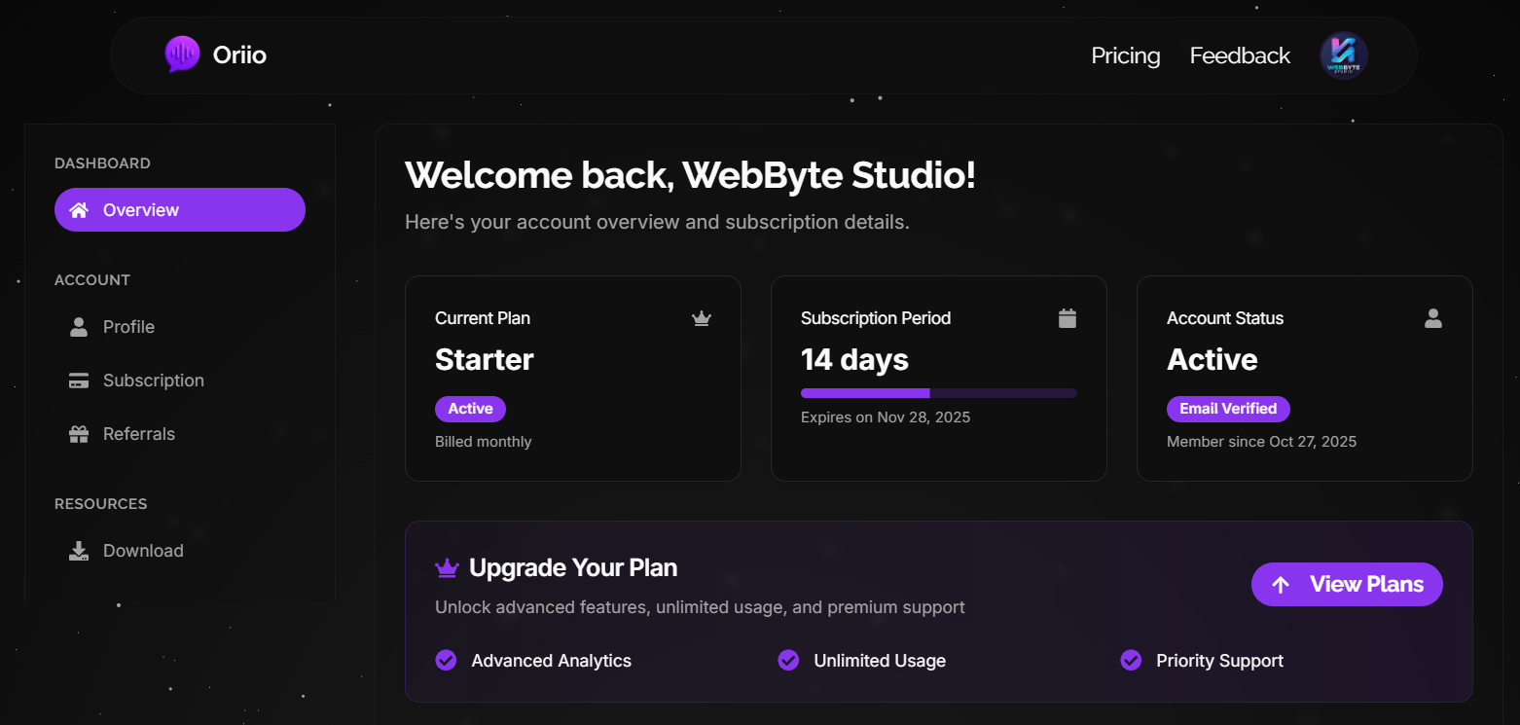Click the person icon on Account Status card
The width and height of the screenshot is (1520, 725).
point(1433,318)
